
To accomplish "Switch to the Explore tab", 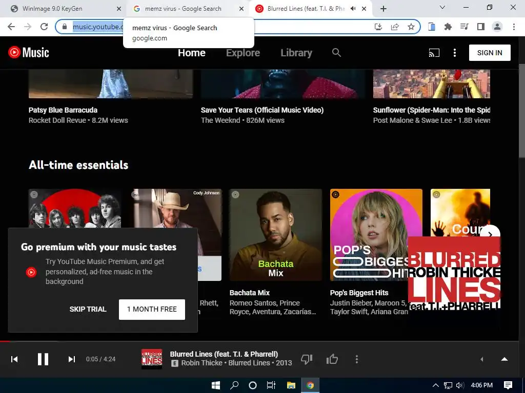I will [243, 53].
